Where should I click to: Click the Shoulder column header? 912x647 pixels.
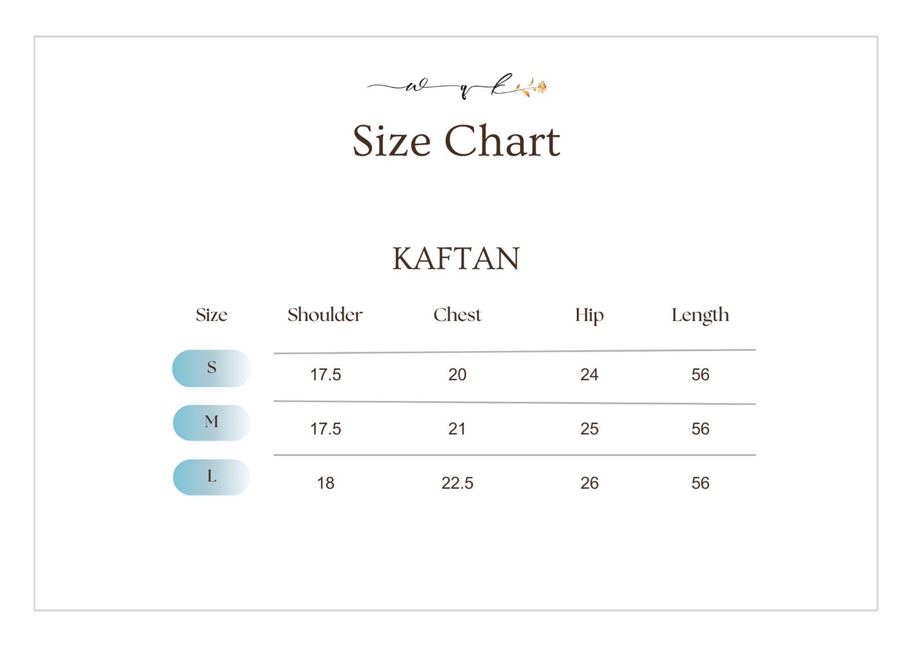(x=325, y=315)
